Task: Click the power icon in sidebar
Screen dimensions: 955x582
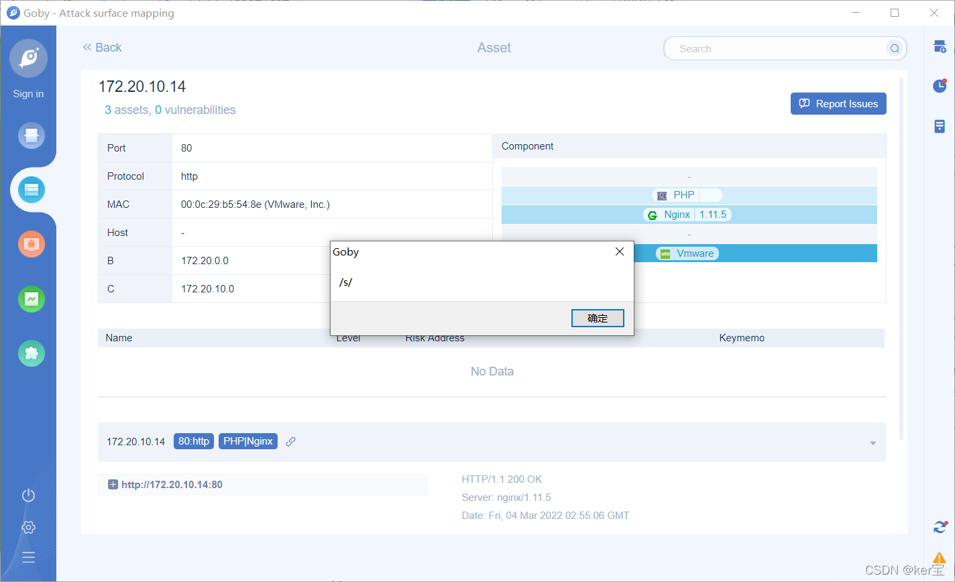Action: (x=28, y=496)
